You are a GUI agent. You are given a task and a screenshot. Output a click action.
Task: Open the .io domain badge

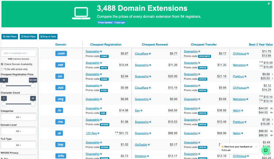pos(59,110)
